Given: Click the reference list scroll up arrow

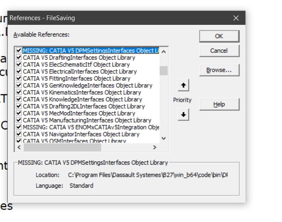Looking at the screenshot, I should coord(164,52).
